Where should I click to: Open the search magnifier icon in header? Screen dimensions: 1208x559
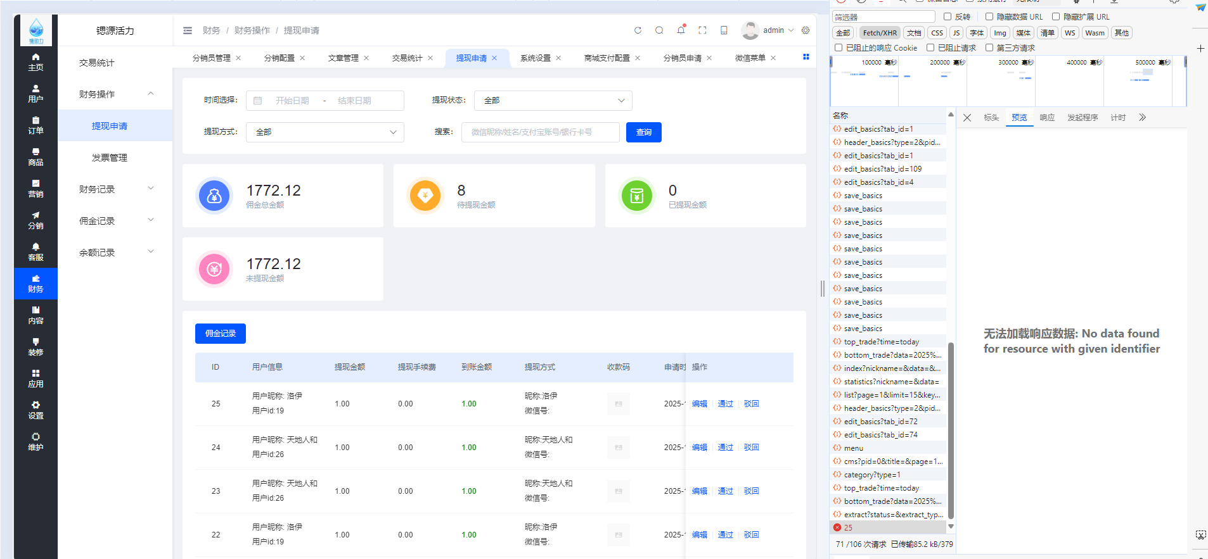[x=659, y=30]
